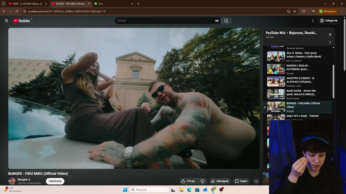Open OBS Studio from taskbar
Image resolution: width=346 pixels, height=194 pixels.
[x=221, y=190]
